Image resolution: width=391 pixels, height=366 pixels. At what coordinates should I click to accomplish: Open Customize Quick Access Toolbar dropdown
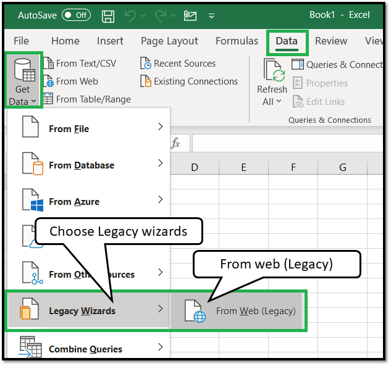pyautogui.click(x=211, y=16)
